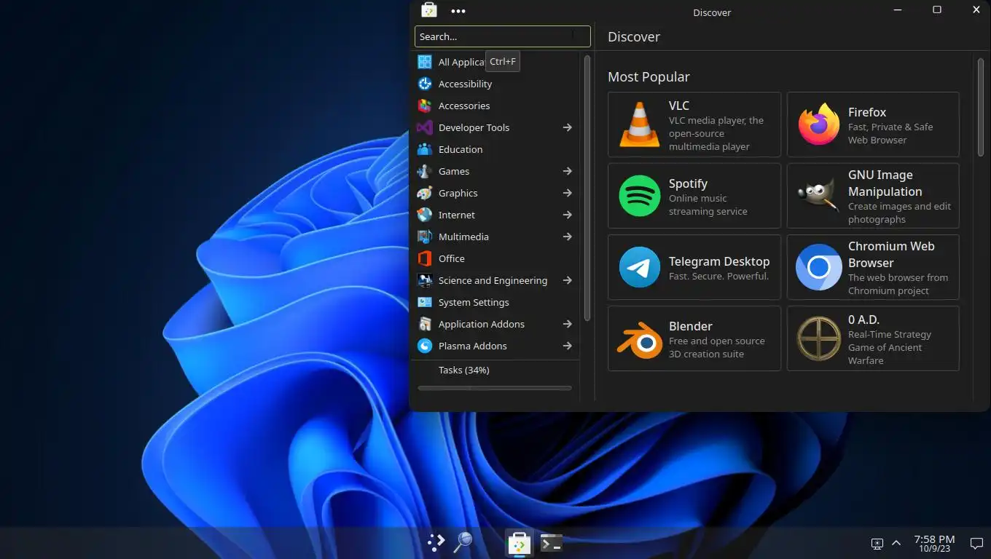
Task: Open the search magnifier in taskbar
Action: 463,542
